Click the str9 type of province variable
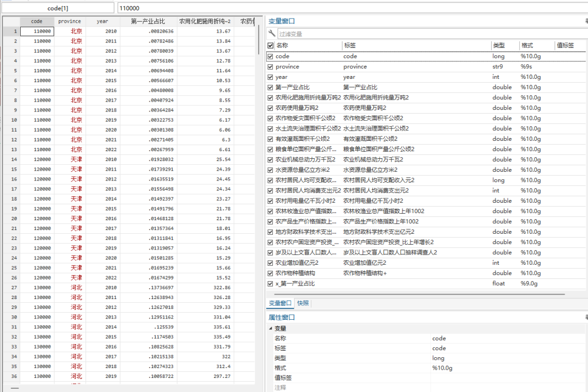The height and width of the screenshot is (392, 588). tap(497, 67)
